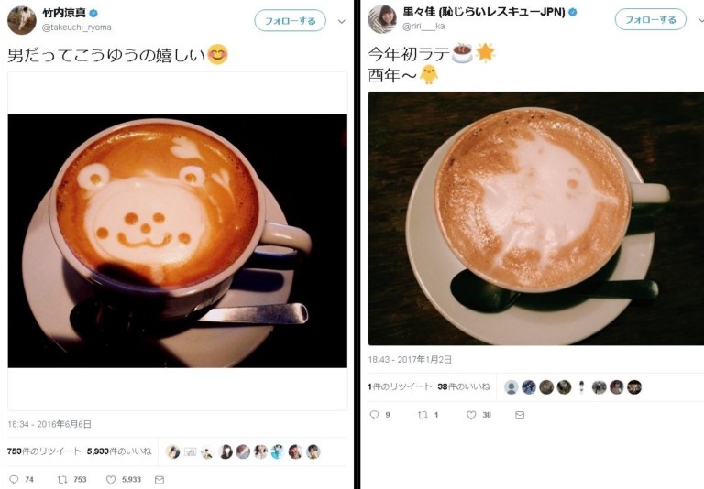Retweet the bear latte tweet
Screen dimensions: 704x489
[x=62, y=480]
